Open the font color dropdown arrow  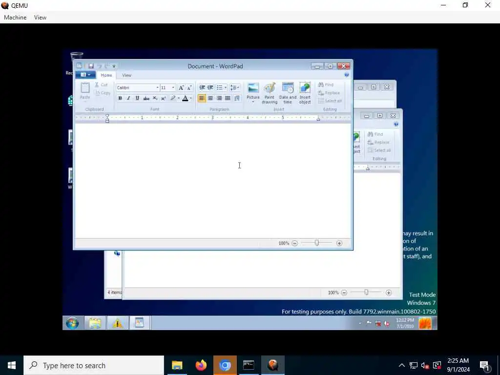pyautogui.click(x=191, y=98)
